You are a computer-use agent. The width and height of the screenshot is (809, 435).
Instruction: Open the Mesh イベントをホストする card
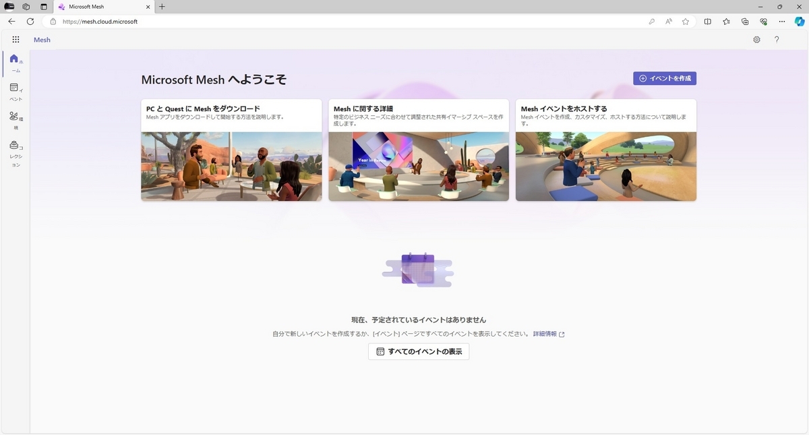click(606, 150)
